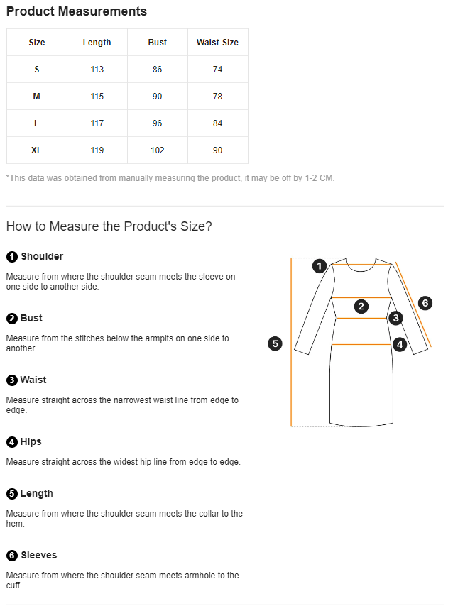Click marker 3 at the dress waist line

coord(395,318)
